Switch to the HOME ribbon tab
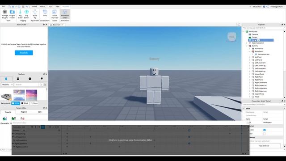The image size is (286, 161). 34,7
